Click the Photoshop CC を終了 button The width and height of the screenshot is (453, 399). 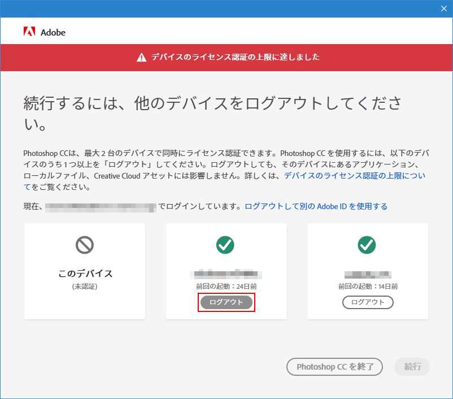coord(334,367)
